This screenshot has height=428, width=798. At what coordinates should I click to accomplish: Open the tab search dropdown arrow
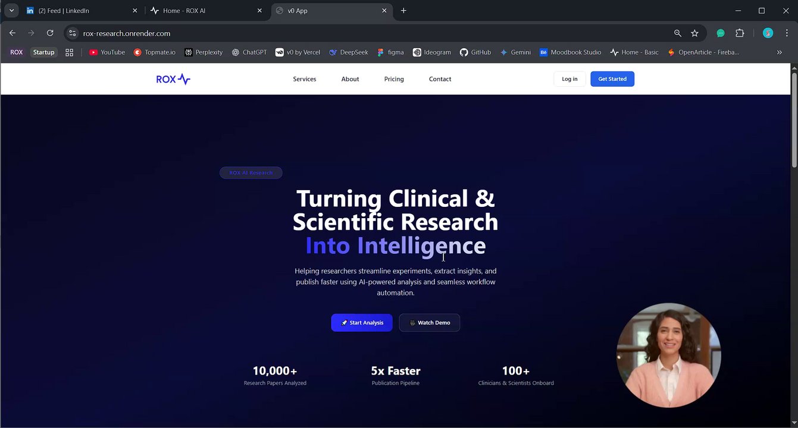(11, 11)
